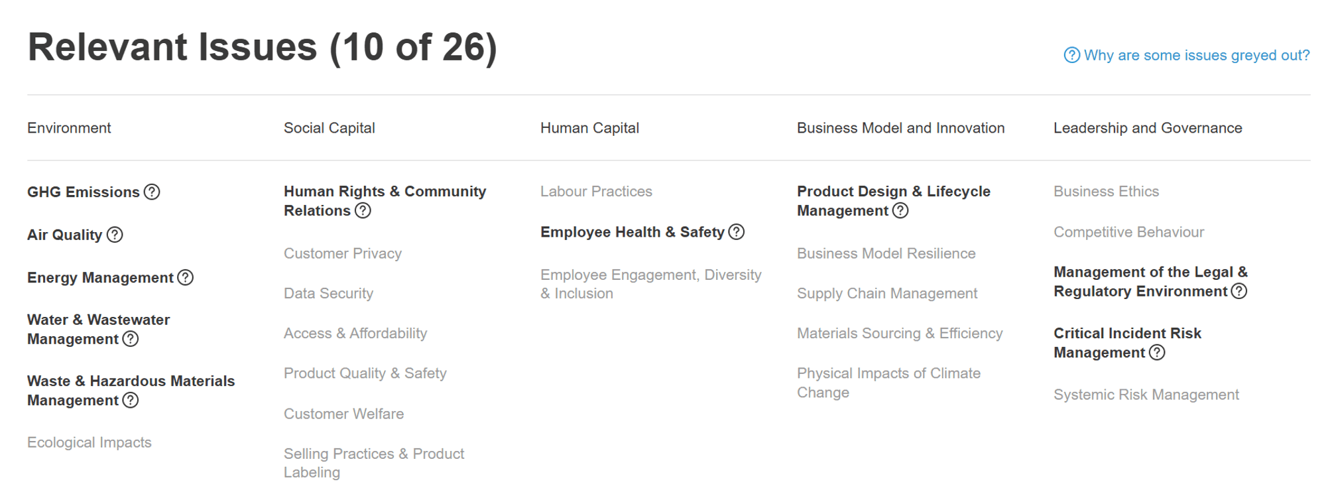
Task: Open the Air Quality issue
Action: [64, 235]
